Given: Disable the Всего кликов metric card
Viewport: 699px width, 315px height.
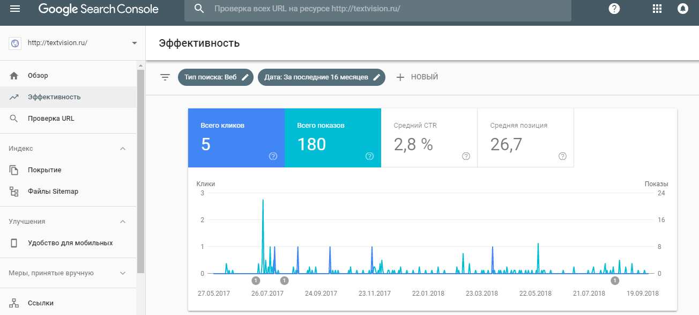Looking at the screenshot, I should click(236, 137).
